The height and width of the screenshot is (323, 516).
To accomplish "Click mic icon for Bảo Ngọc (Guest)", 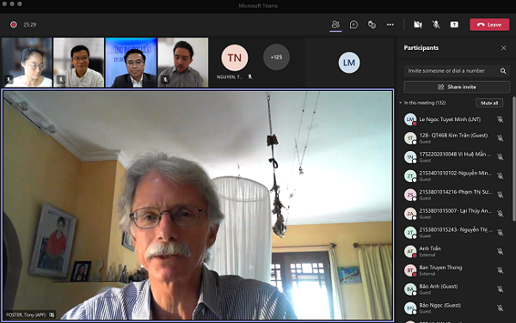I will pos(501,308).
